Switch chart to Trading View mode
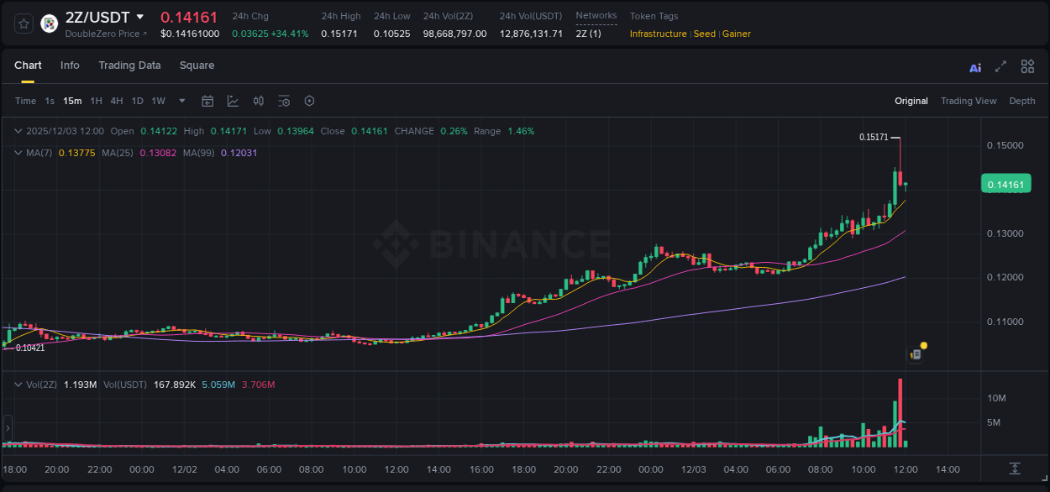 coord(969,101)
